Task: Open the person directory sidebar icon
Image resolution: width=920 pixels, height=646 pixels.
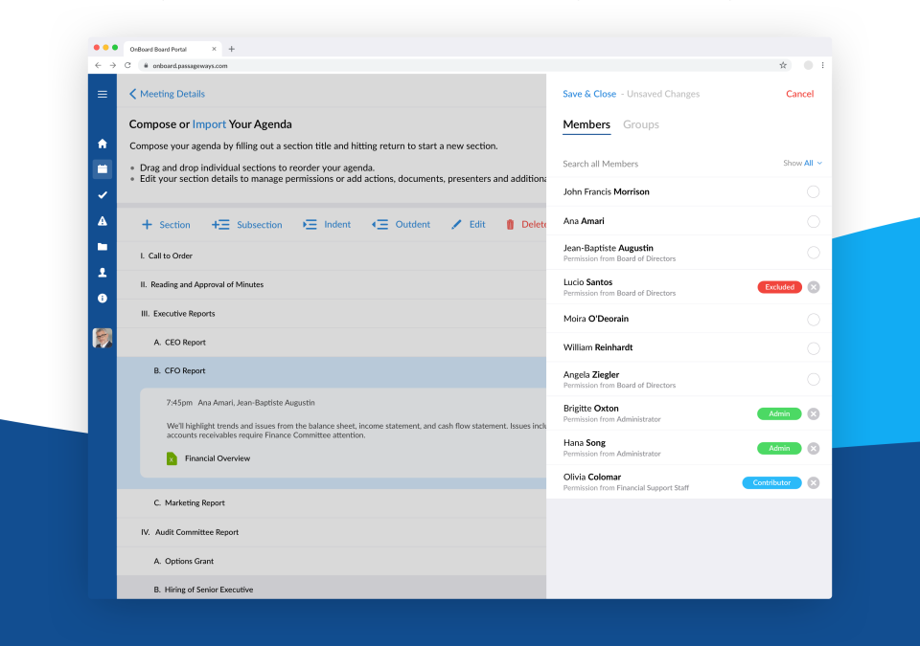Action: [x=103, y=273]
